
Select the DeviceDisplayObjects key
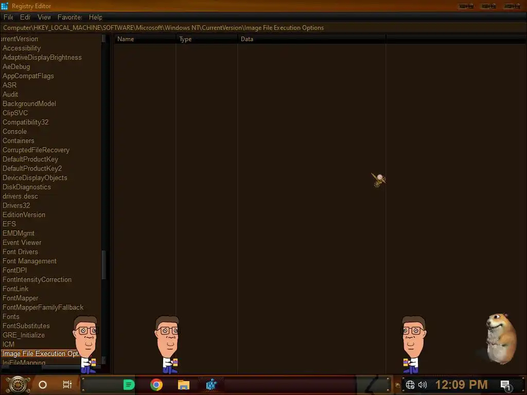point(35,177)
